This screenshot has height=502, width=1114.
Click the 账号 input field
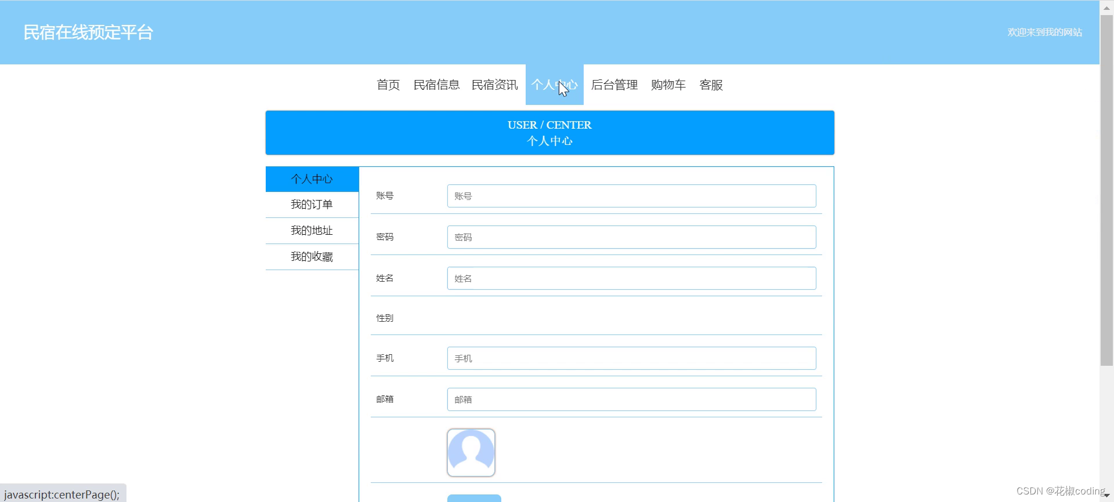631,196
